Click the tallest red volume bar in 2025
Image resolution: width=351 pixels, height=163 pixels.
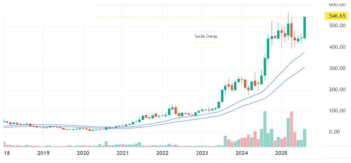coord(291,129)
